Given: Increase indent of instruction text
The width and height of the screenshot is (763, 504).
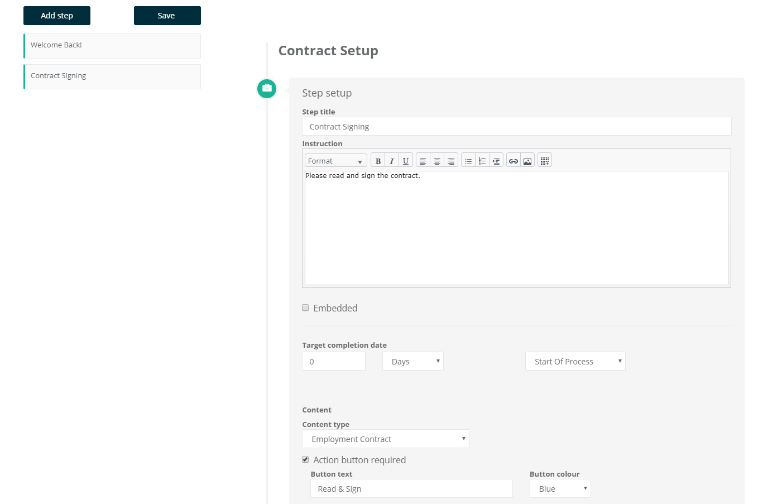Looking at the screenshot, I should click(496, 161).
